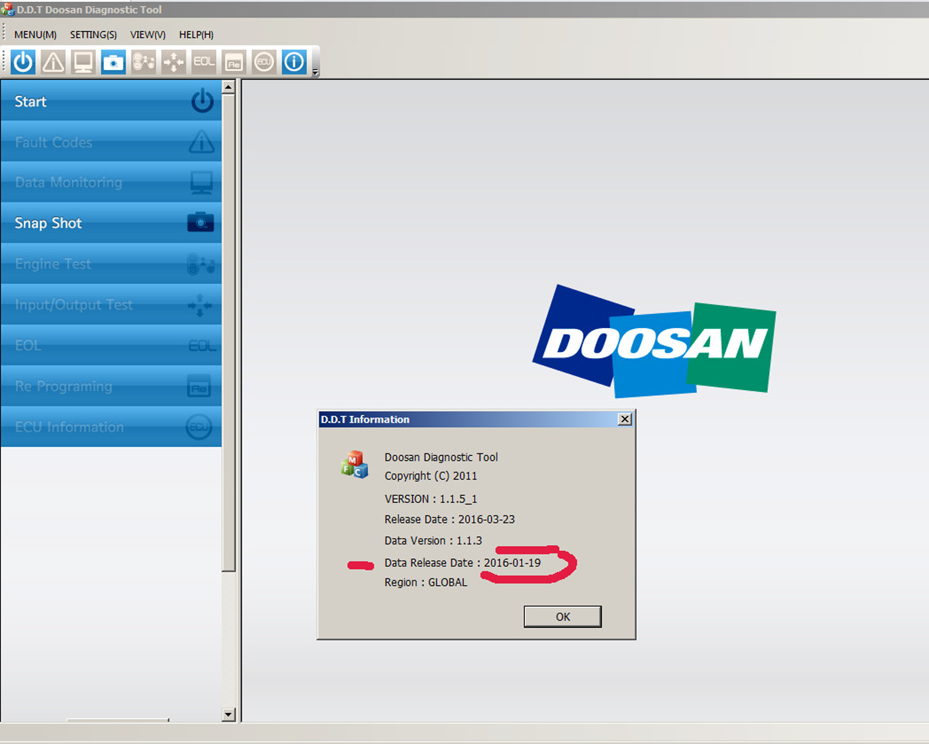The image size is (929, 744).
Task: Open the Re Programing toolbar icon
Action: click(x=234, y=62)
